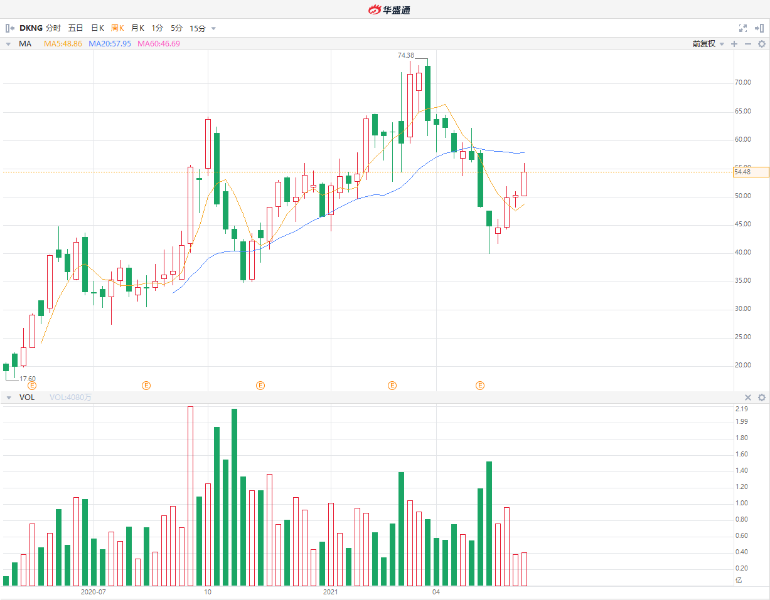
Task: Close the VOL indicator panel
Action: [x=748, y=397]
